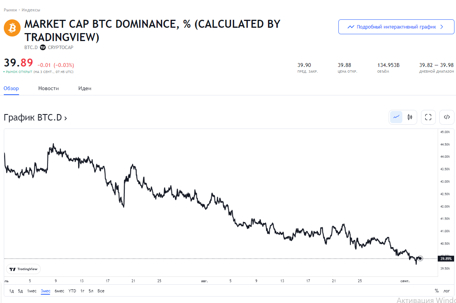Click the orange Bitcoin logo
This screenshot has height=303, width=456.
pos(12,28)
